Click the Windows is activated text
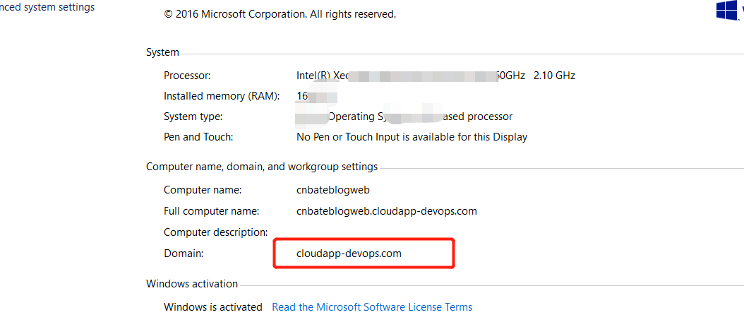Screen dimensions: 744x322 click(x=213, y=306)
